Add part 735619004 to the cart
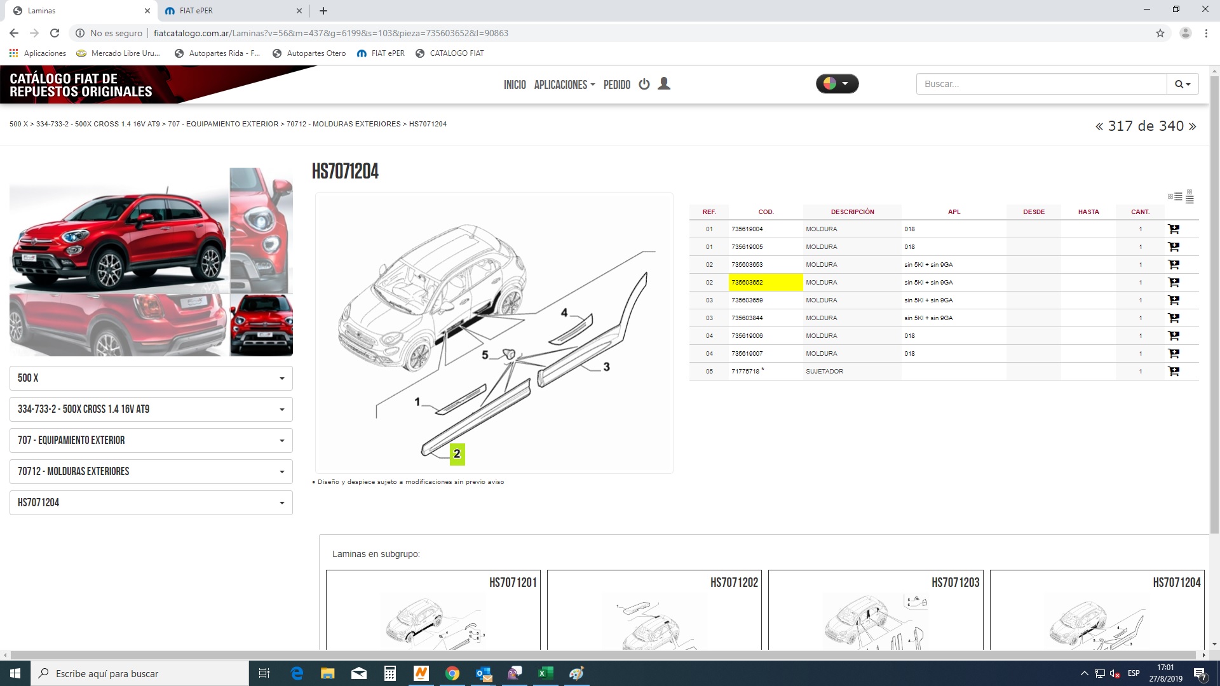The image size is (1220, 686). click(x=1174, y=229)
